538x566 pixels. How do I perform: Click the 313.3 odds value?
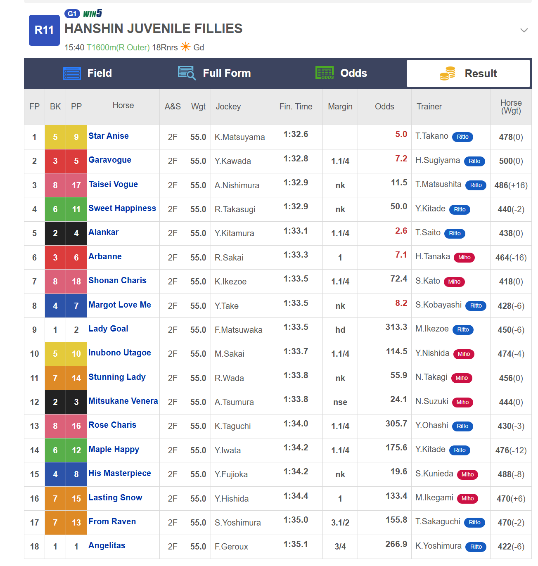[x=396, y=327]
